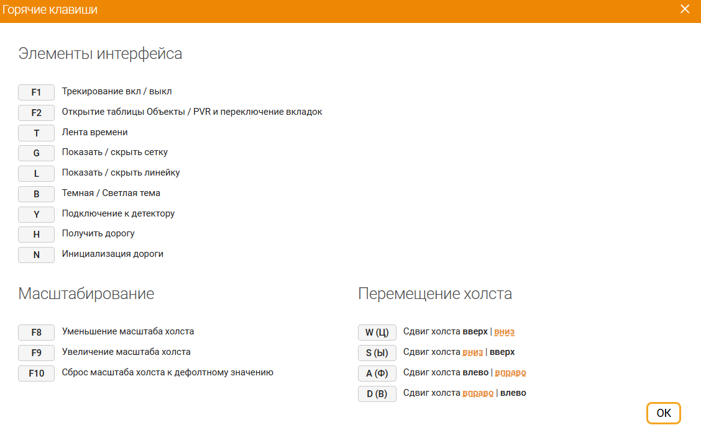Click the N key badge for road initialization
This screenshot has height=438, width=701.
point(36,254)
